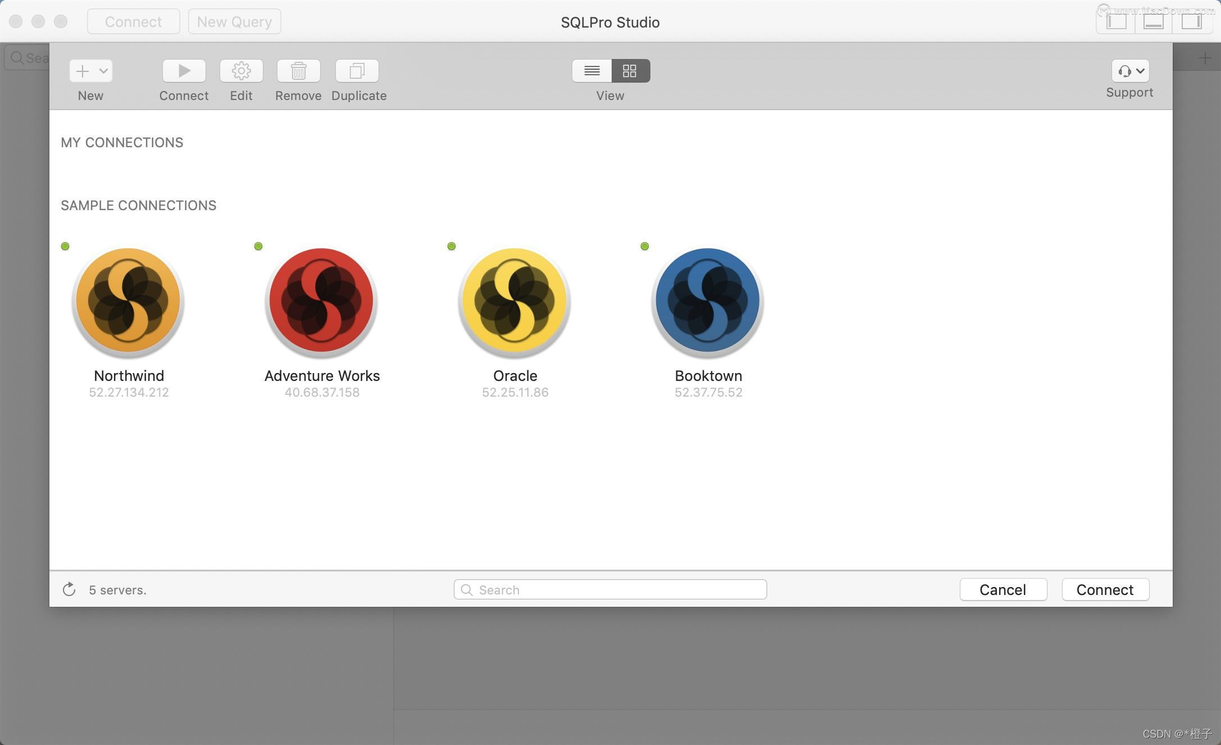The image size is (1221, 745).
Task: Toggle the bottom panel layout button
Action: [x=1154, y=22]
